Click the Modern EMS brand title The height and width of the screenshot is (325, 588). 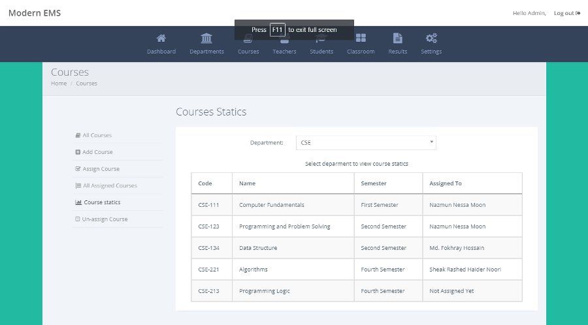click(x=35, y=13)
